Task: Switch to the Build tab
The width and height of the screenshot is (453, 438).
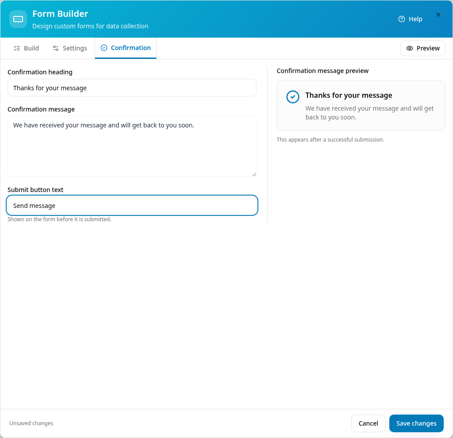Action: [x=26, y=48]
